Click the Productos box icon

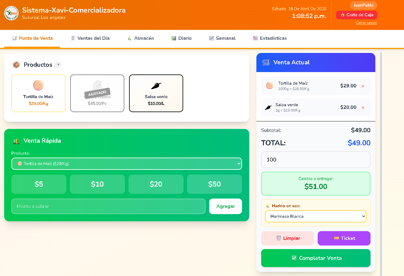pos(16,65)
